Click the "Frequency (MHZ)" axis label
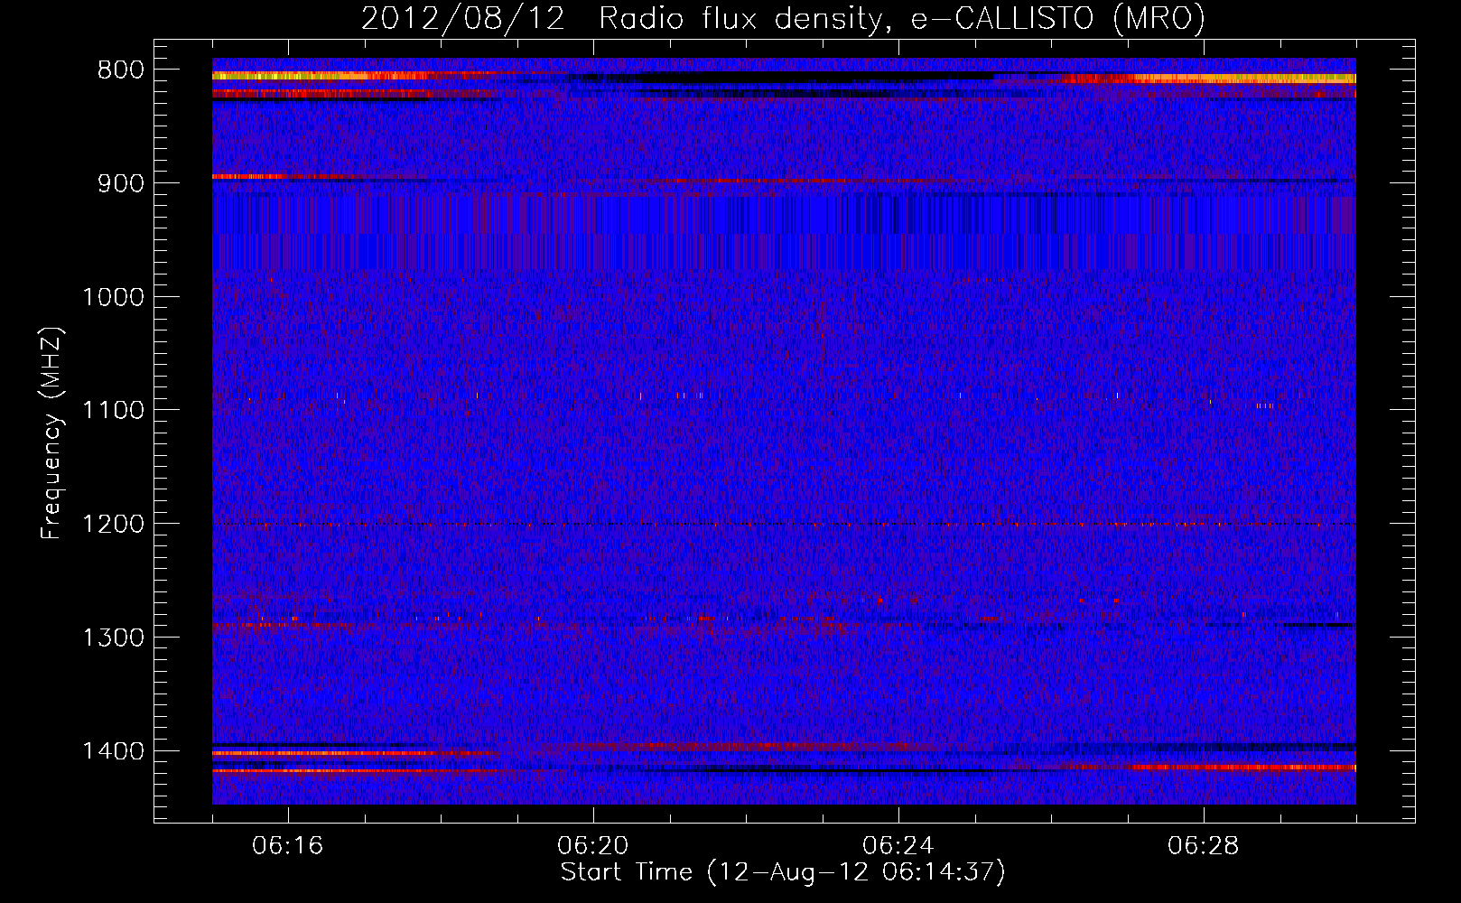Image resolution: width=1461 pixels, height=903 pixels. click(52, 433)
